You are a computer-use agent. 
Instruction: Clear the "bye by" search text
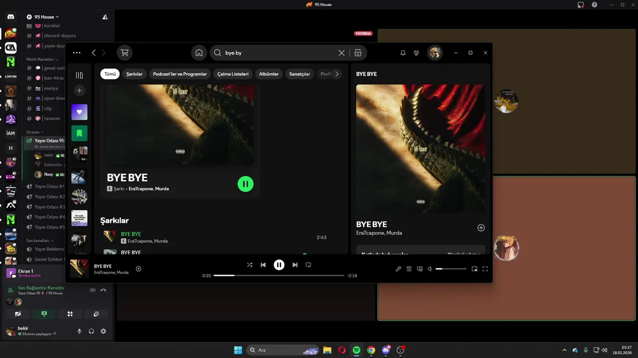click(341, 53)
